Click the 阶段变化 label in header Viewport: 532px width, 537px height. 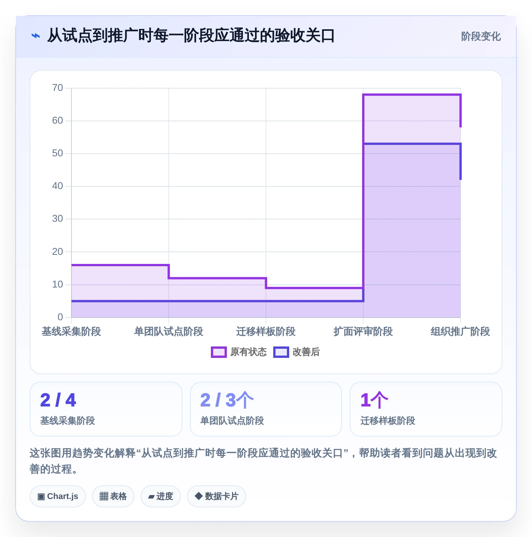tap(481, 37)
